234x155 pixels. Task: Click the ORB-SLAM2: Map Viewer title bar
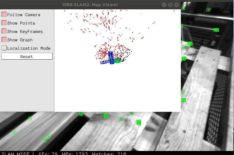[90, 5]
